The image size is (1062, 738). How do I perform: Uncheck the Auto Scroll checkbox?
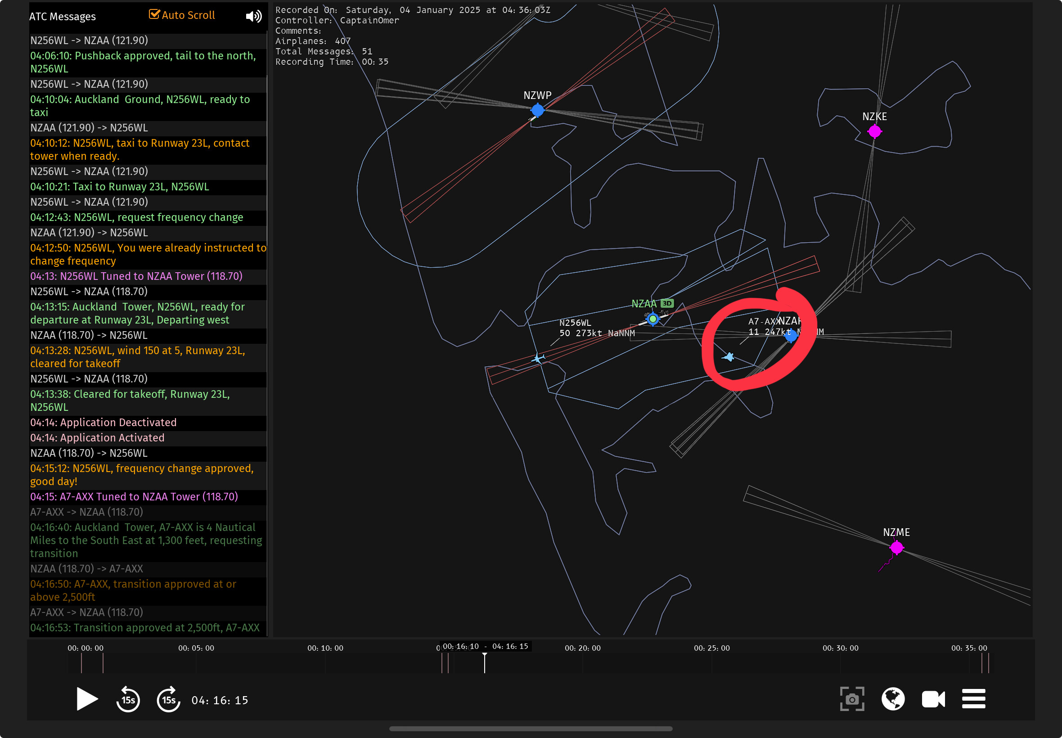coord(154,15)
